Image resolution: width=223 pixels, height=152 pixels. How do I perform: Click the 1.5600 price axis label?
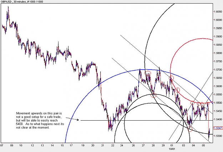click(218, 86)
